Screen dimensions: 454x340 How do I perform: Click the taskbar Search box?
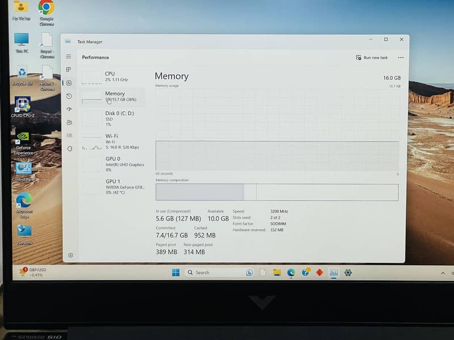(220, 273)
